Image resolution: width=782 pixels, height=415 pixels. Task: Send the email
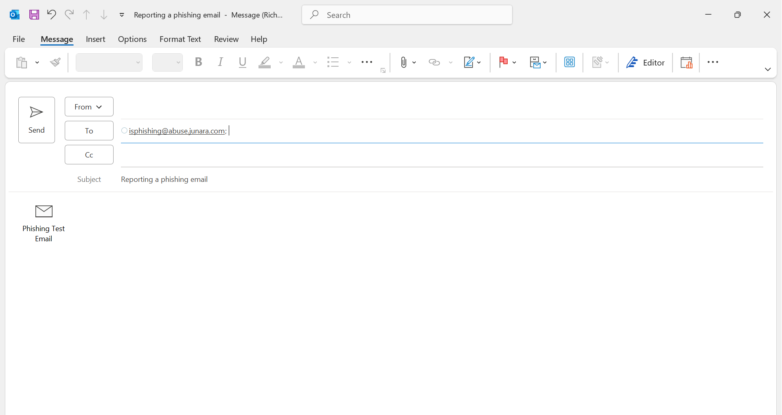pyautogui.click(x=37, y=120)
